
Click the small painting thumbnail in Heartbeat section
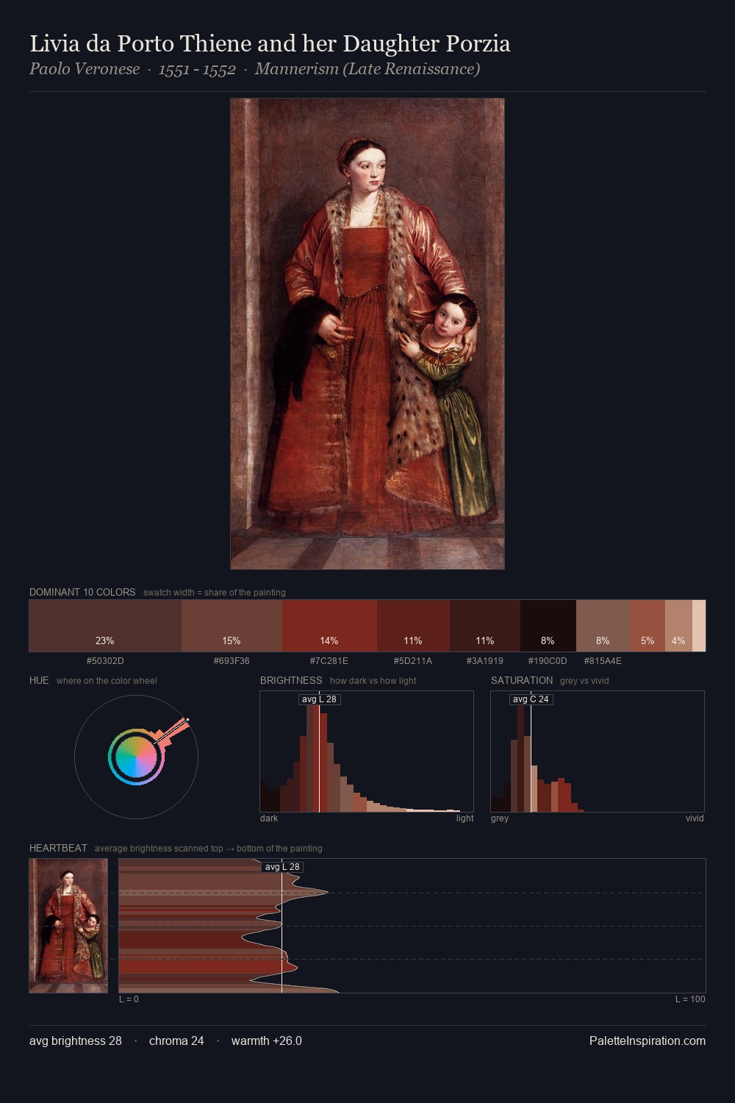click(68, 926)
